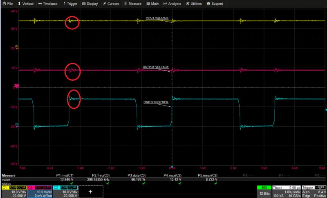Click the C3 ground level marker

pos(17,125)
